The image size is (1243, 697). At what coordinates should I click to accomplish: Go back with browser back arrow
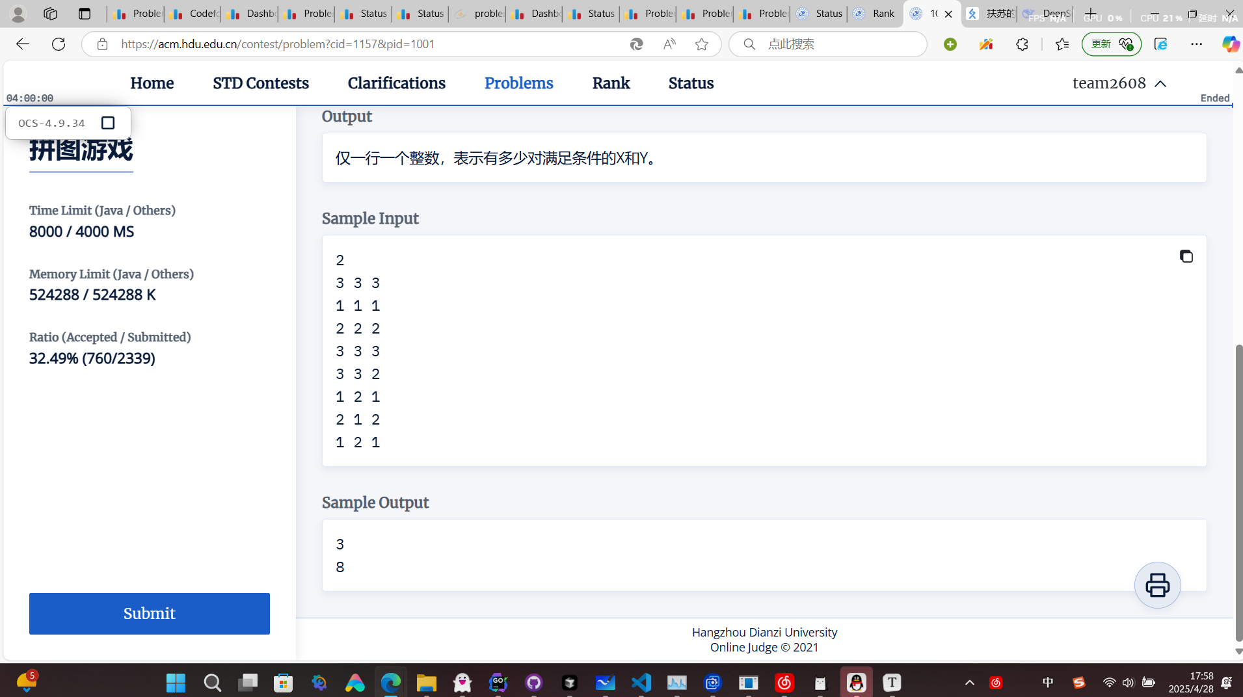[23, 44]
